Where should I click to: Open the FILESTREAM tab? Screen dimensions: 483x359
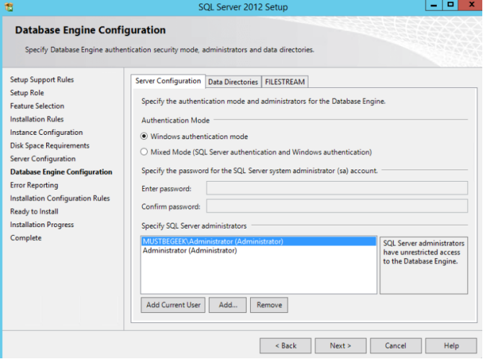[x=285, y=82]
